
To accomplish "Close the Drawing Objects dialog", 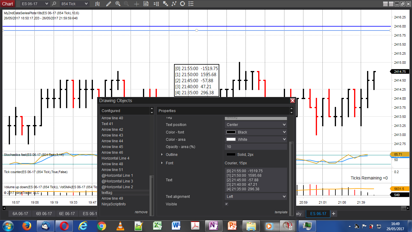I will coord(292,101).
